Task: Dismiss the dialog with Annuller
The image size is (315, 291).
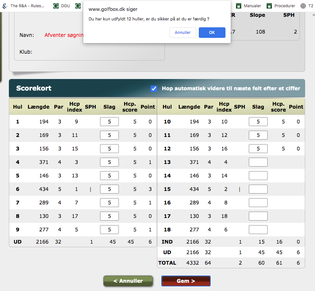Action: [x=183, y=33]
